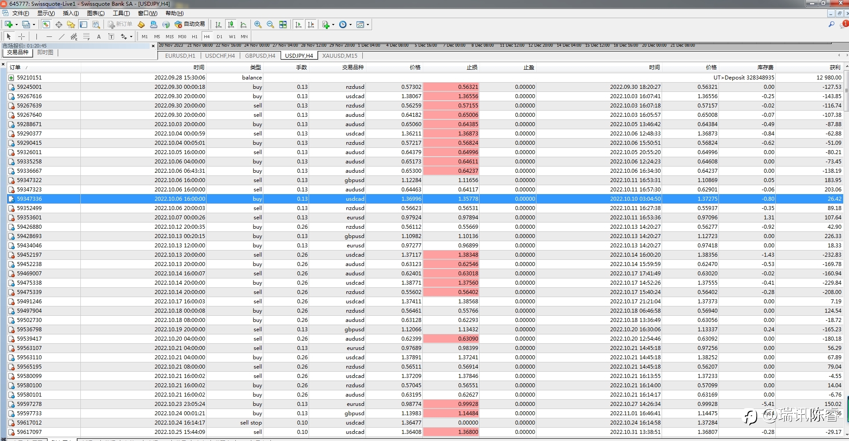Close the 市场报价 market watch panel
The height and width of the screenshot is (441, 849).
coord(153,46)
